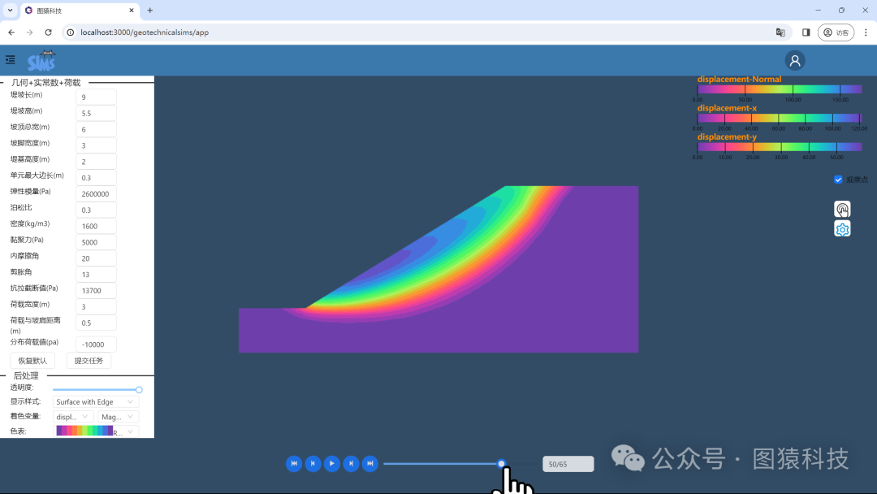Toggle the sidebar hamburger menu
This screenshot has height=494, width=877.
(10, 59)
